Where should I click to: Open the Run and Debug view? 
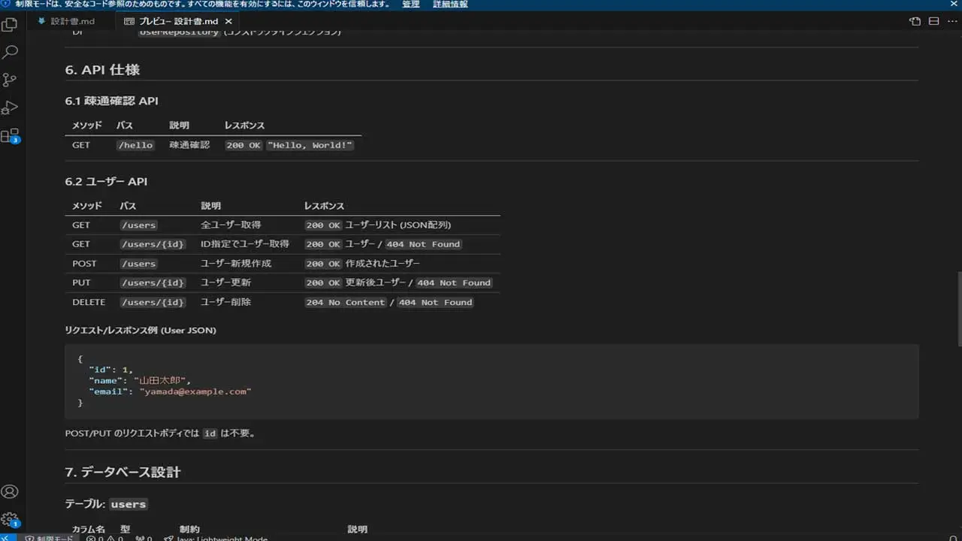(10, 107)
